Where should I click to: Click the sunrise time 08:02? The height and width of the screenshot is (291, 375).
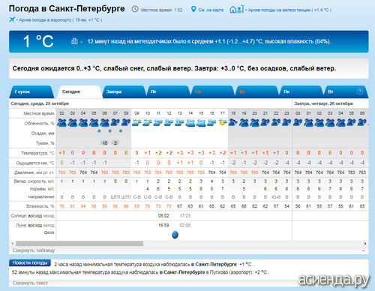pyautogui.click(x=163, y=216)
